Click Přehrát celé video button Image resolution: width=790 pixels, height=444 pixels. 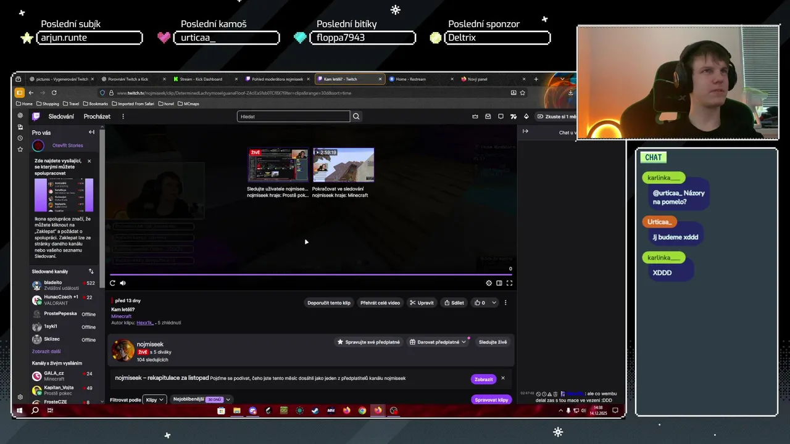[380, 303]
